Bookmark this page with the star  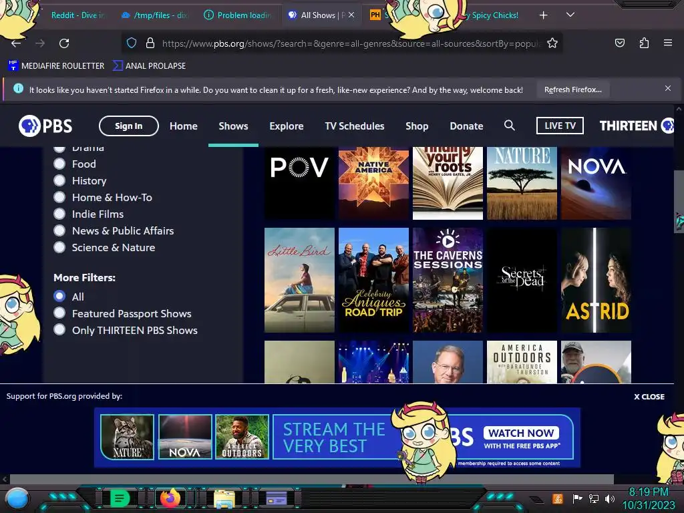coord(552,43)
